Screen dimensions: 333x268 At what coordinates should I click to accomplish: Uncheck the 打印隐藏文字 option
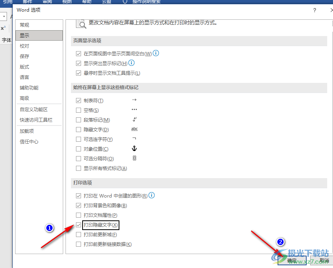(x=79, y=225)
